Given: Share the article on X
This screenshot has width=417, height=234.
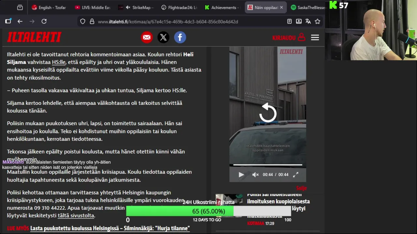Looking at the screenshot, I should click(164, 37).
